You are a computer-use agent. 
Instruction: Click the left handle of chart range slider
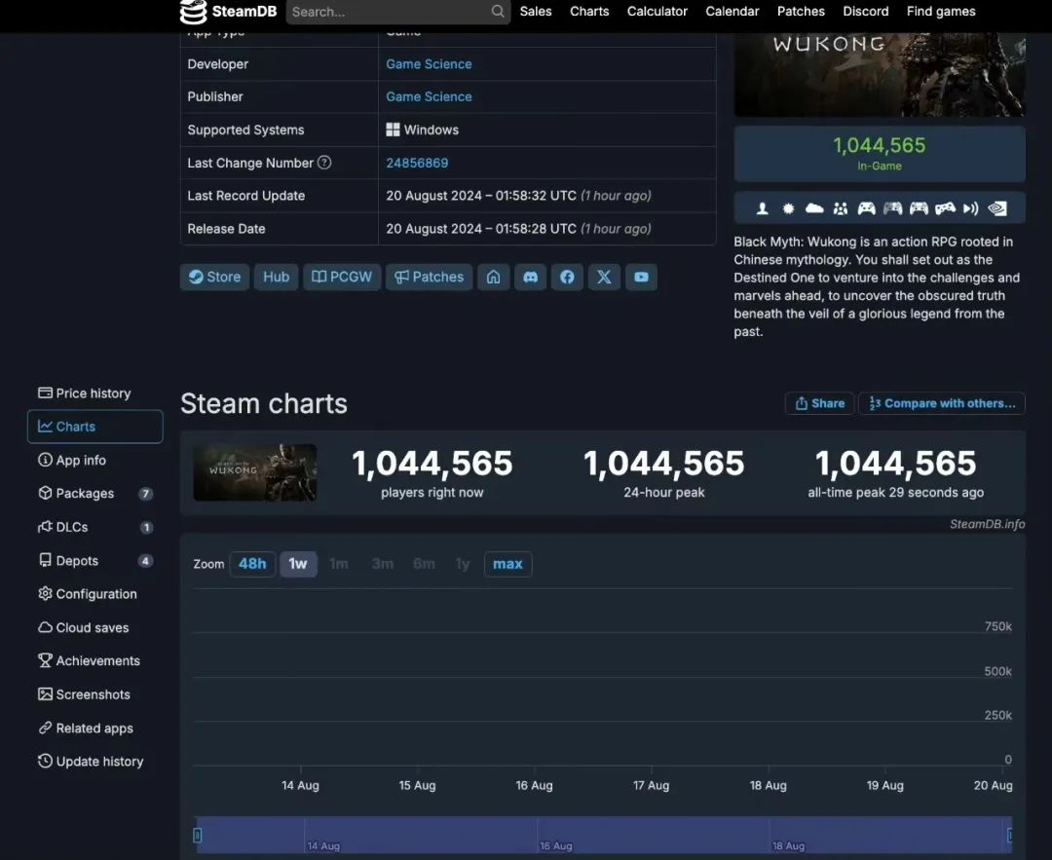coord(197,835)
